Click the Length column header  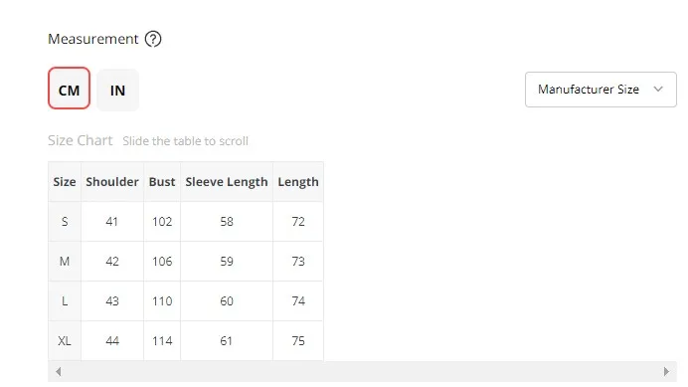298,182
